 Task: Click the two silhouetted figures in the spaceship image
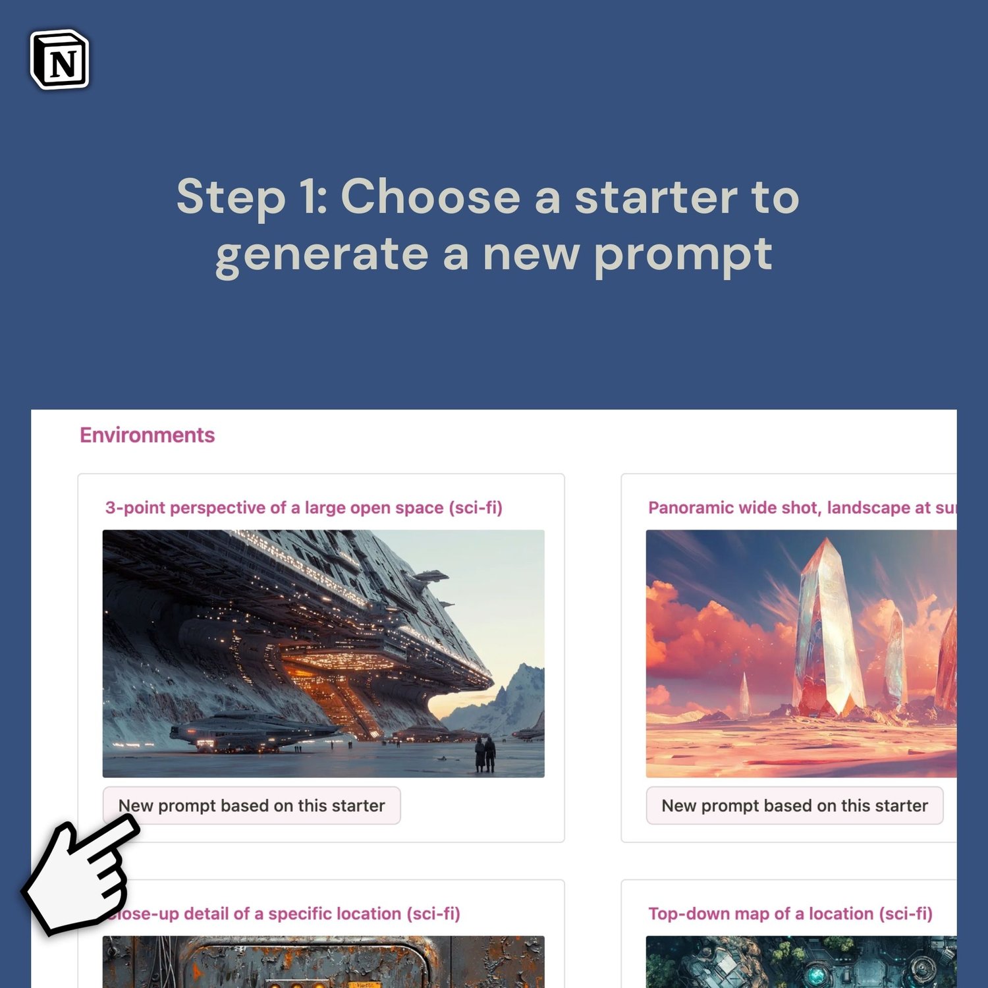coord(485,754)
